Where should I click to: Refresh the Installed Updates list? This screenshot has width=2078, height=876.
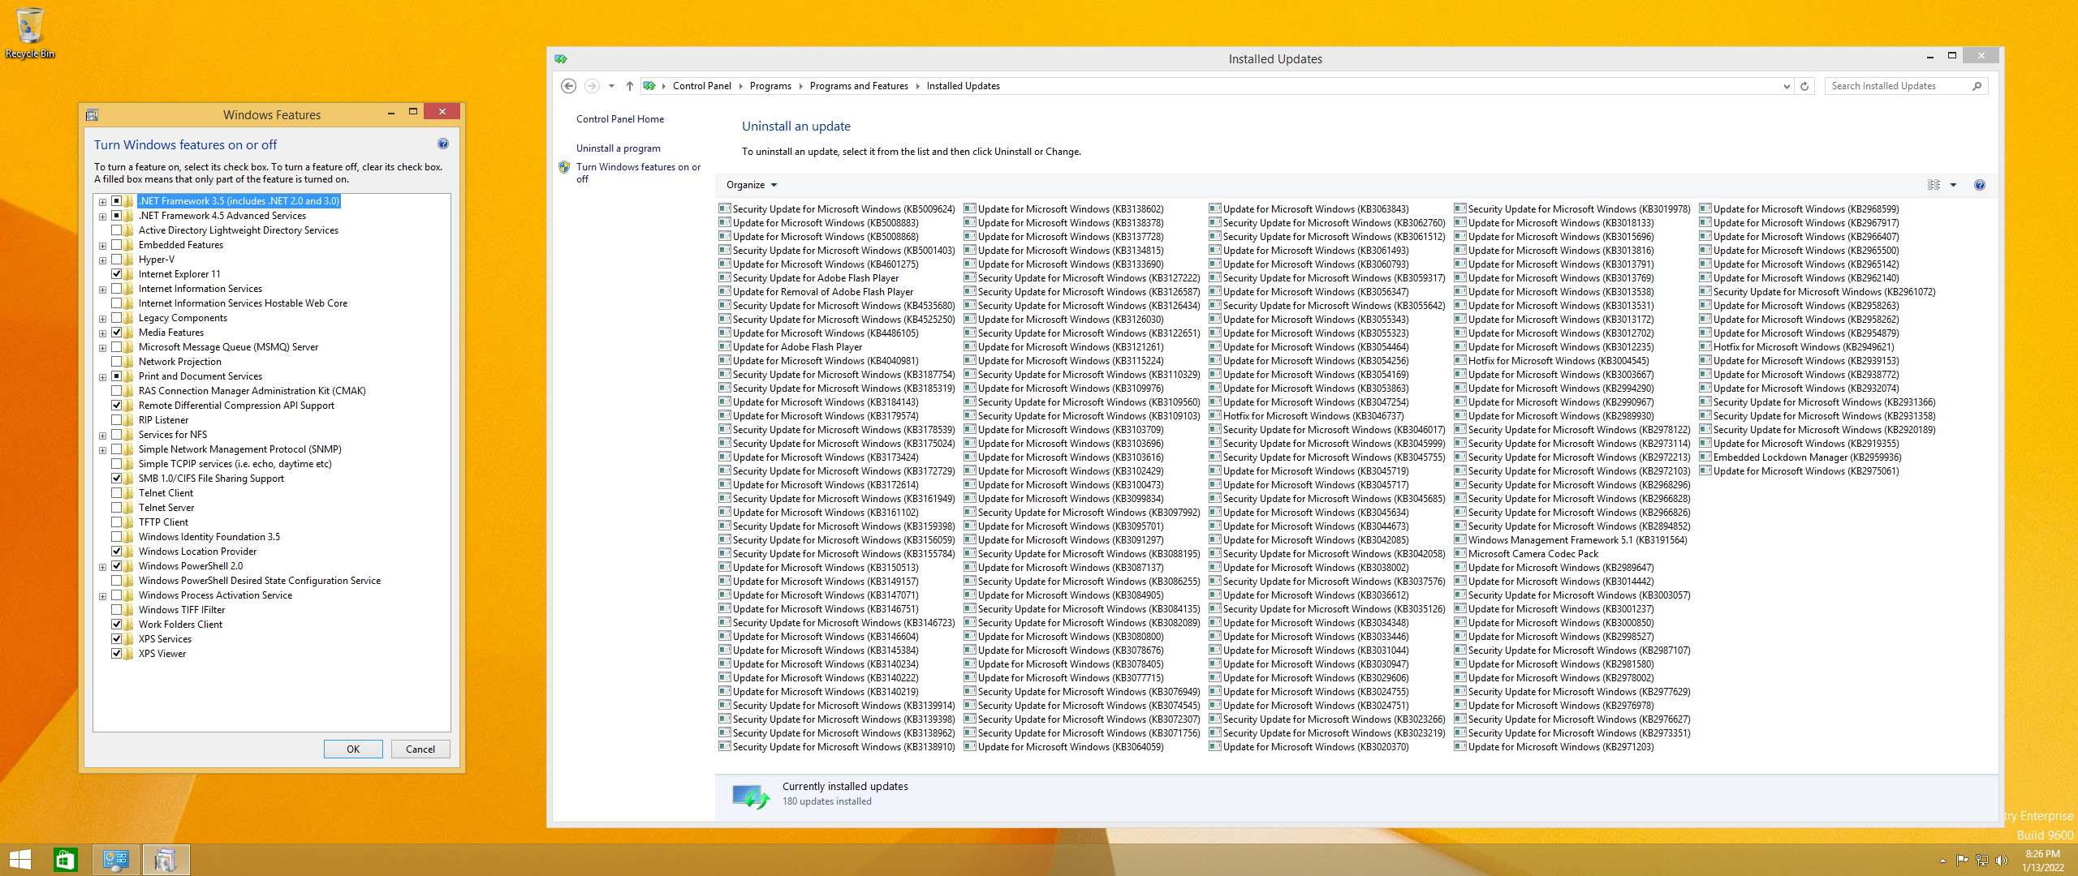(x=1804, y=86)
